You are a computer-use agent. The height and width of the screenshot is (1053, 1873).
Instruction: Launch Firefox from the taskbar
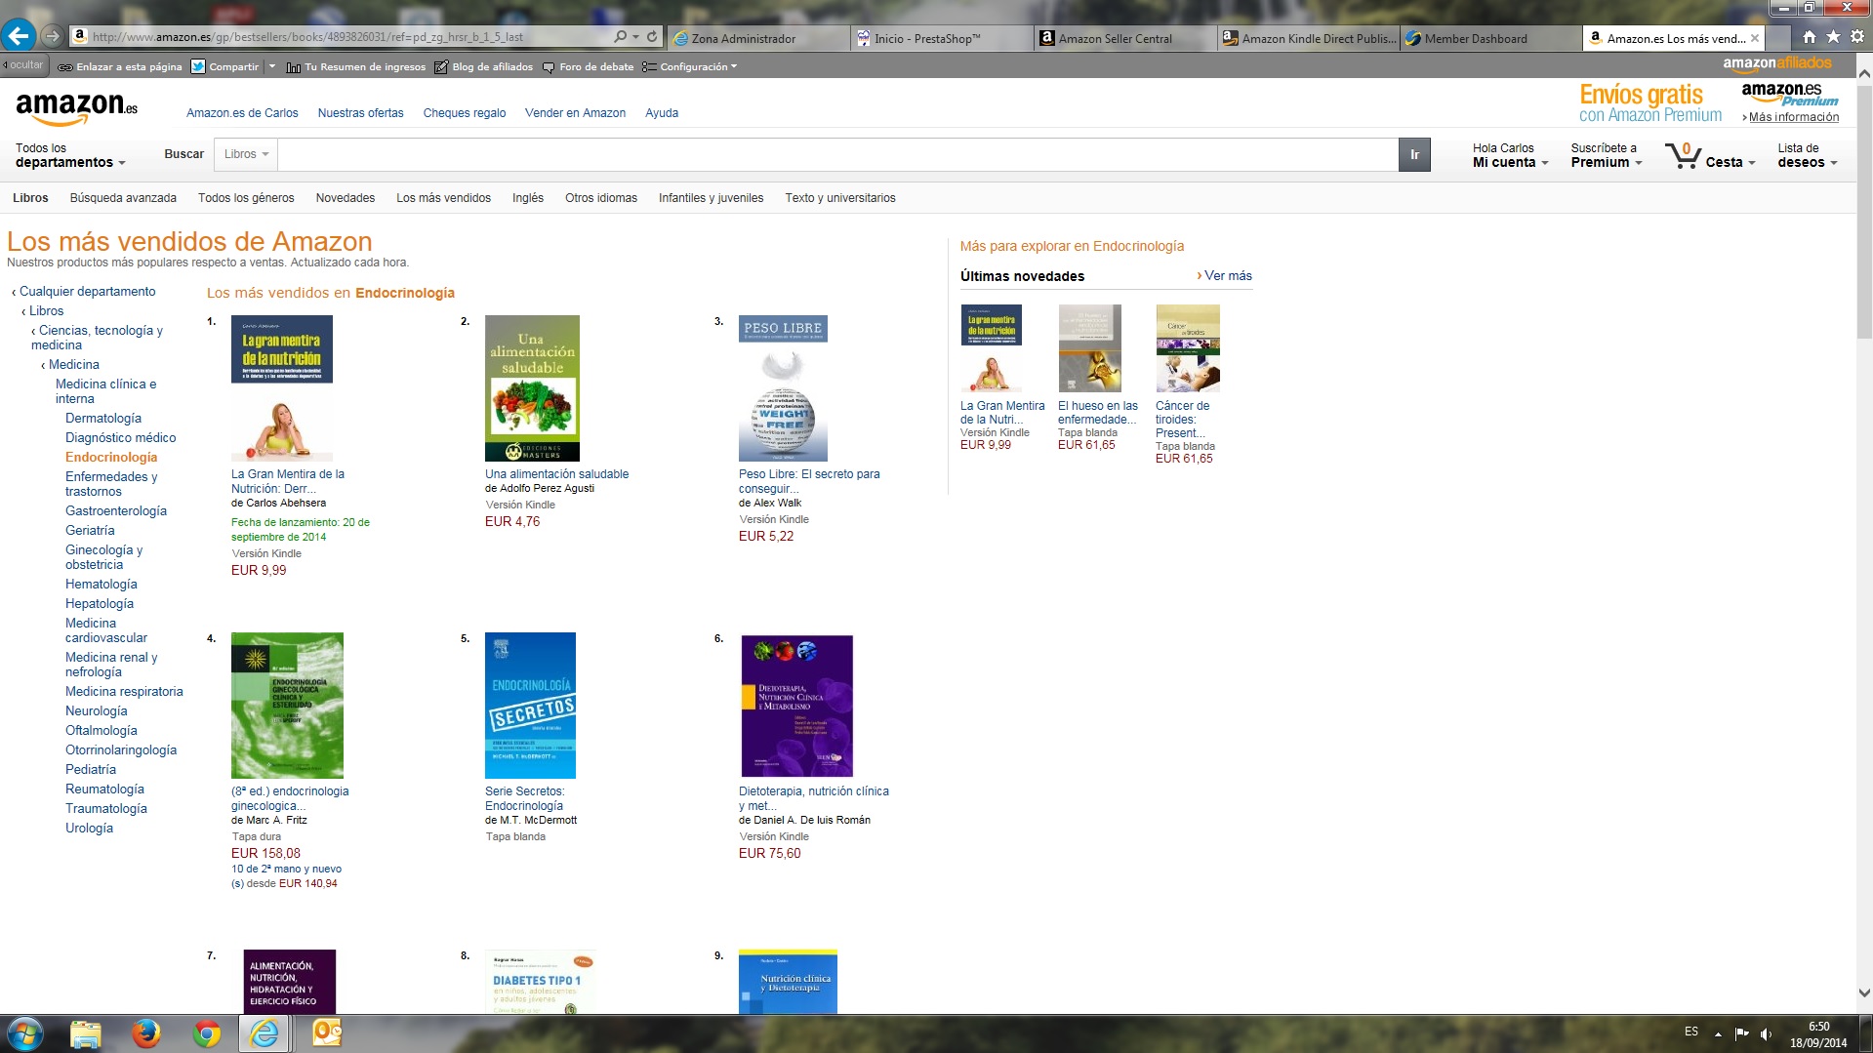[146, 1033]
